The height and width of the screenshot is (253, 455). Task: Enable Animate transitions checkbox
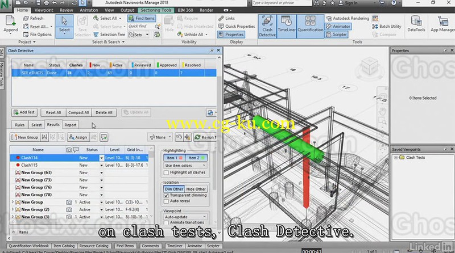click(x=166, y=222)
